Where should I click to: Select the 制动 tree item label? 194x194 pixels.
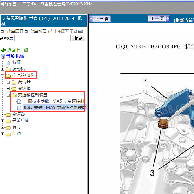pos(16,133)
